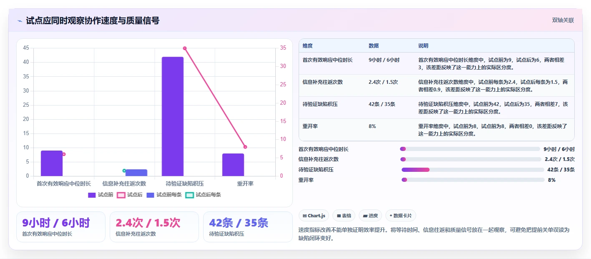Viewport: 591px width, 259px height.
Task: Click the 首次有效响应中位时长 progress bar
Action: point(470,149)
